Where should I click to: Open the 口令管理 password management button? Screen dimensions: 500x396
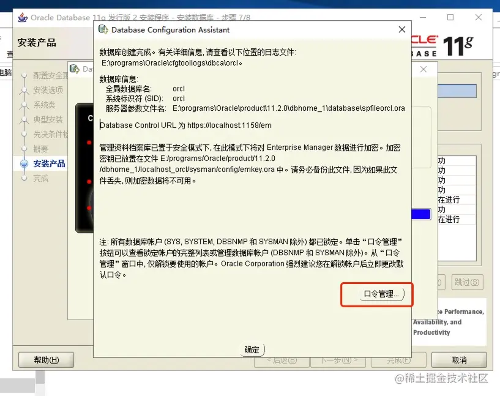(x=382, y=294)
